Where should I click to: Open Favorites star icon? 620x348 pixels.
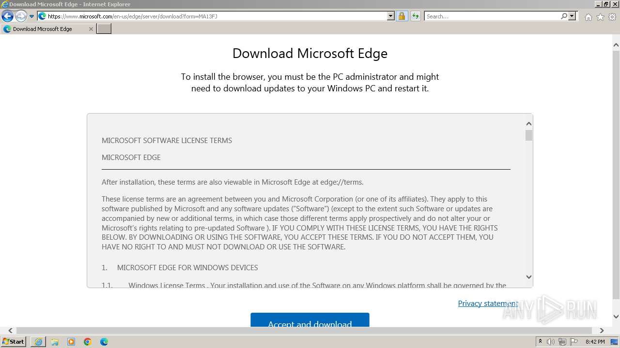pyautogui.click(x=600, y=17)
